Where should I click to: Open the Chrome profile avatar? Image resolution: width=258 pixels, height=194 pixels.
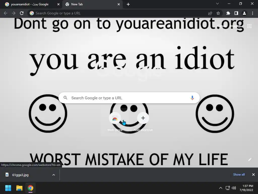pos(244,13)
